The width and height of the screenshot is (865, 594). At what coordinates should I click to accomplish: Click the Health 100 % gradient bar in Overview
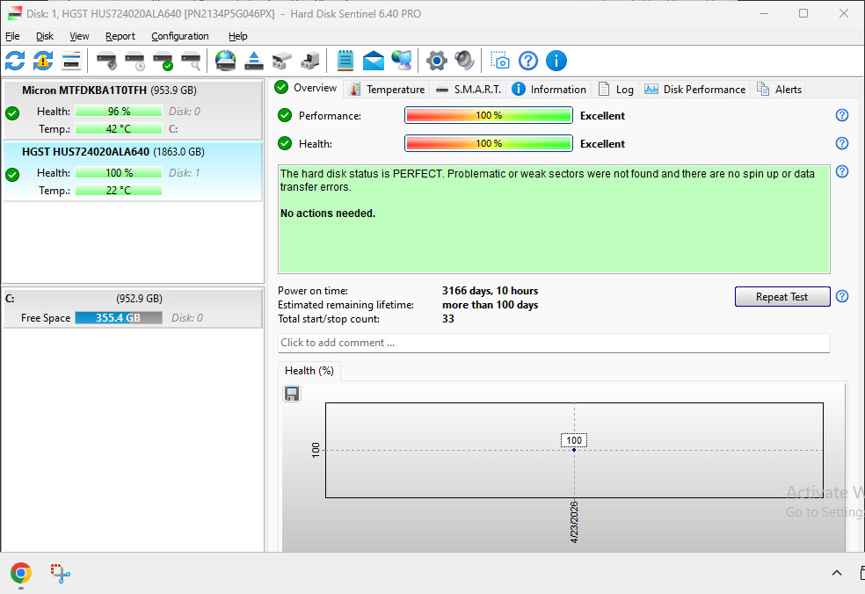(488, 143)
